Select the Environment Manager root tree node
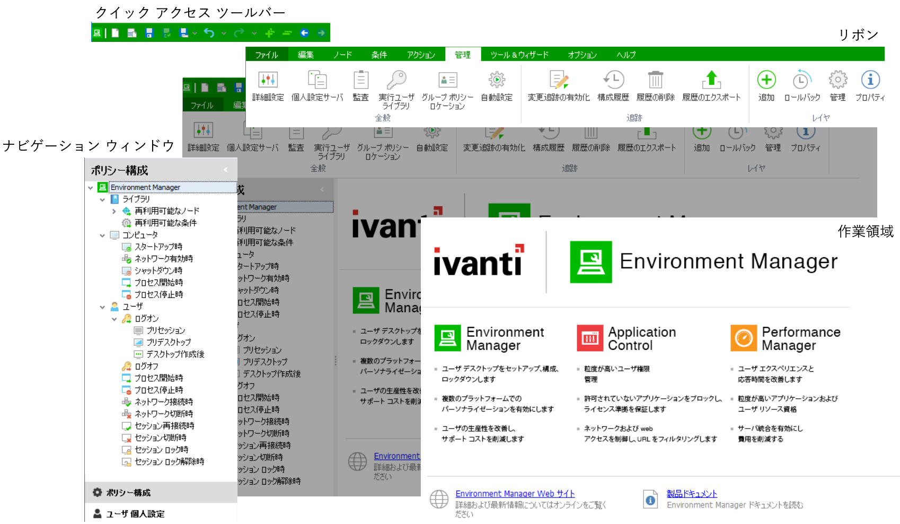Viewport: 900px width, 524px height. coord(145,187)
